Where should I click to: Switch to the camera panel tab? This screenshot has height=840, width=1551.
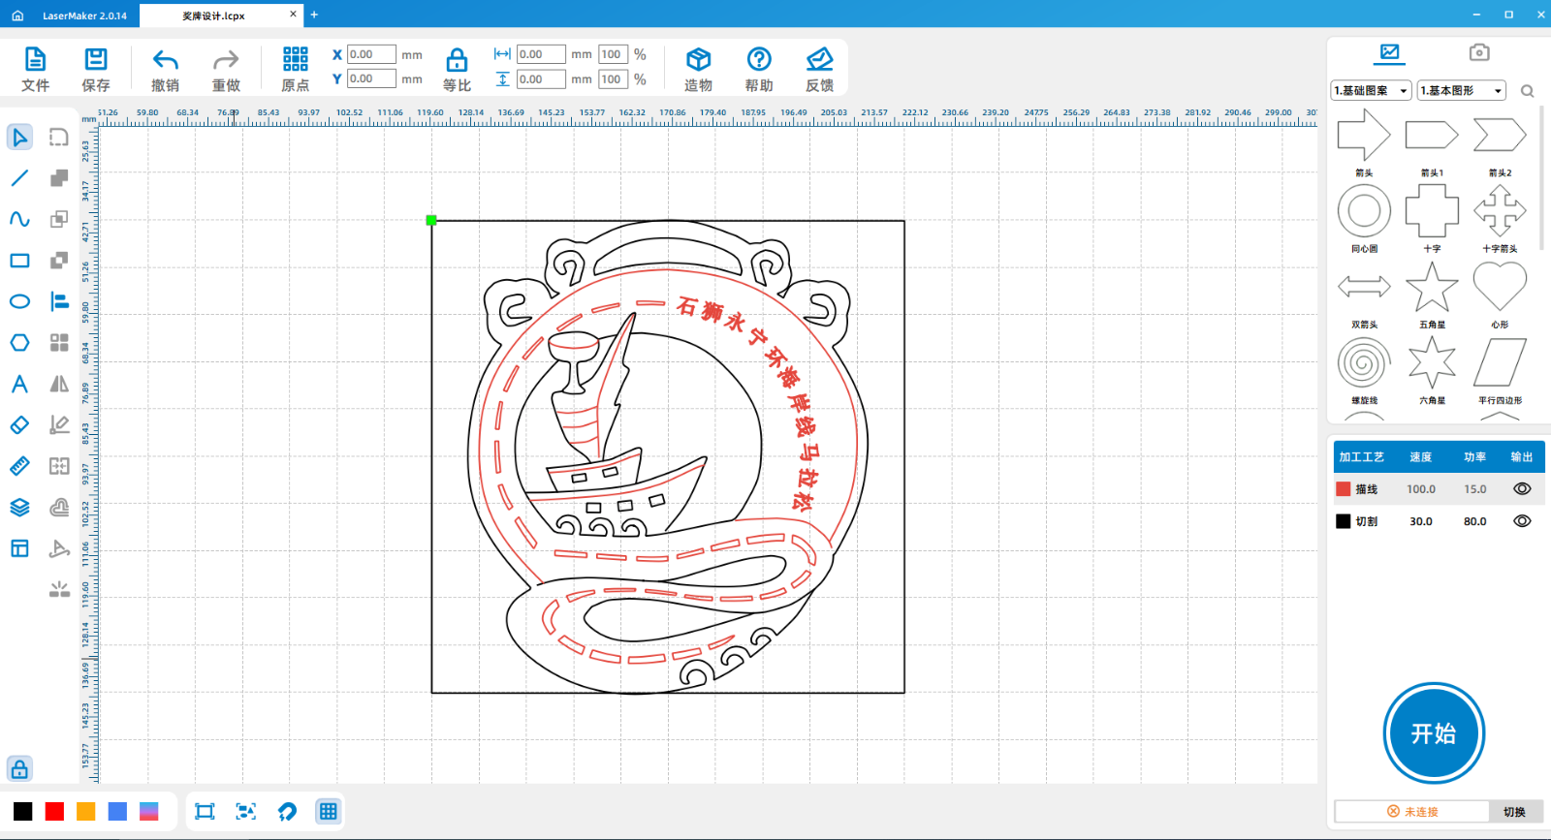(1478, 52)
